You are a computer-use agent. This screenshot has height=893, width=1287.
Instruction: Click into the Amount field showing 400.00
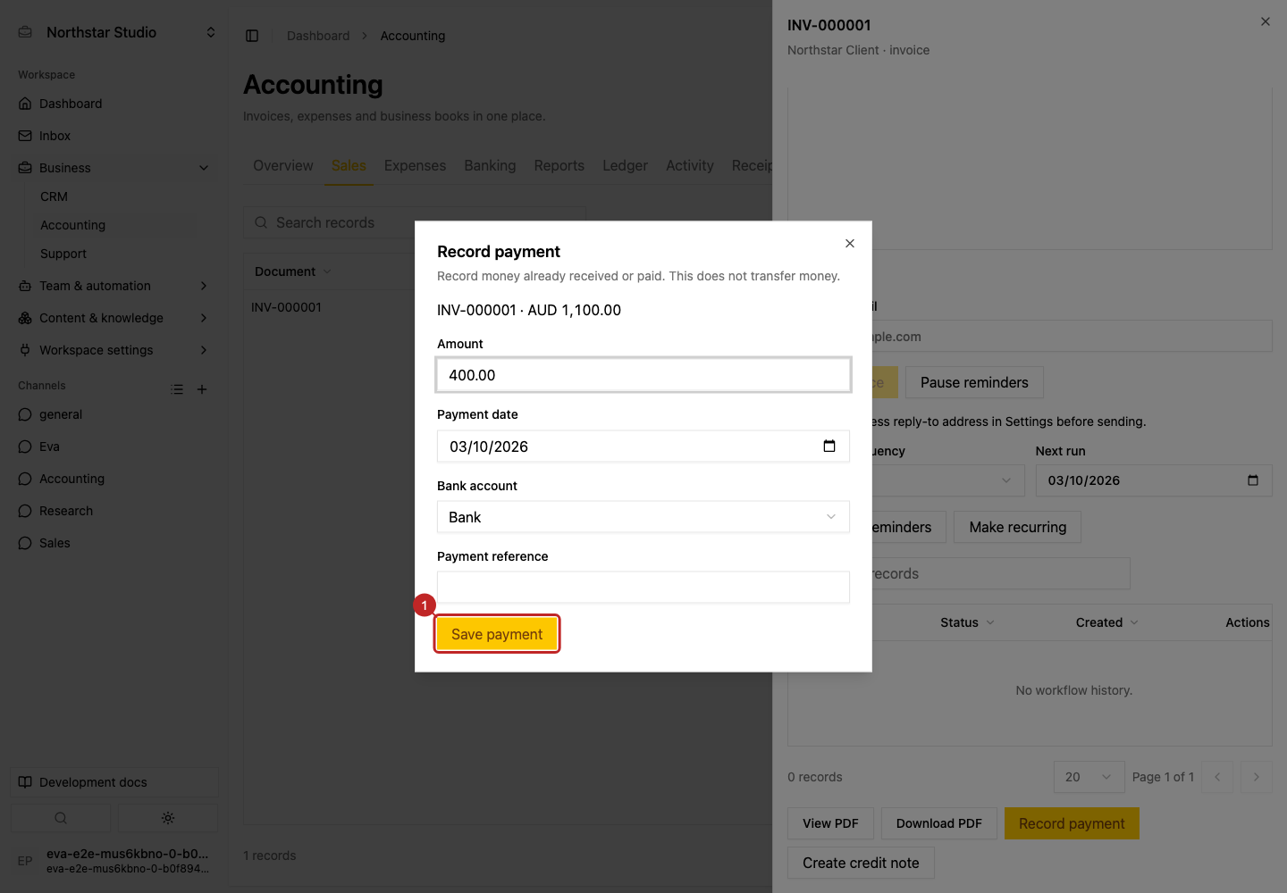pos(643,375)
